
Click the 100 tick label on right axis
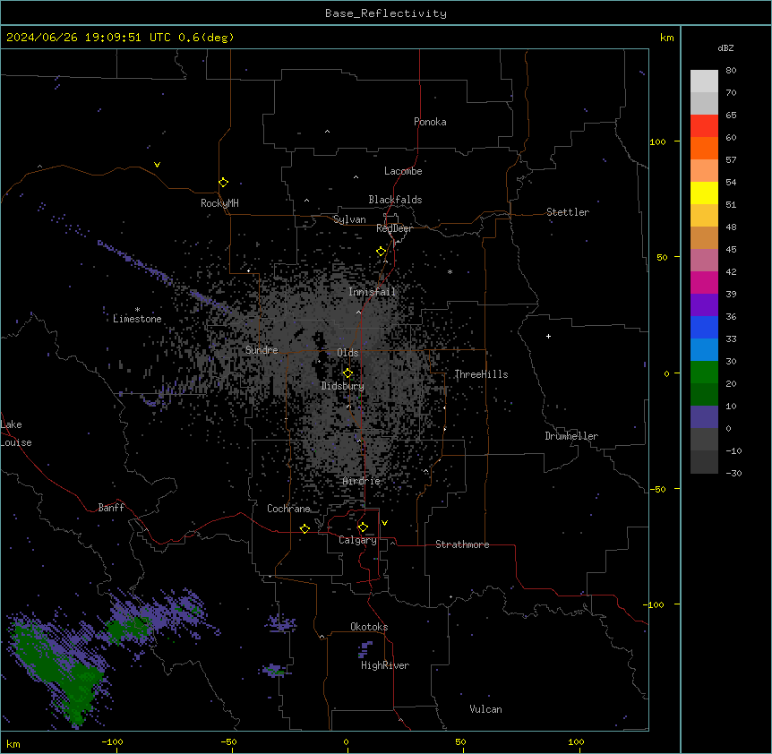tap(657, 141)
